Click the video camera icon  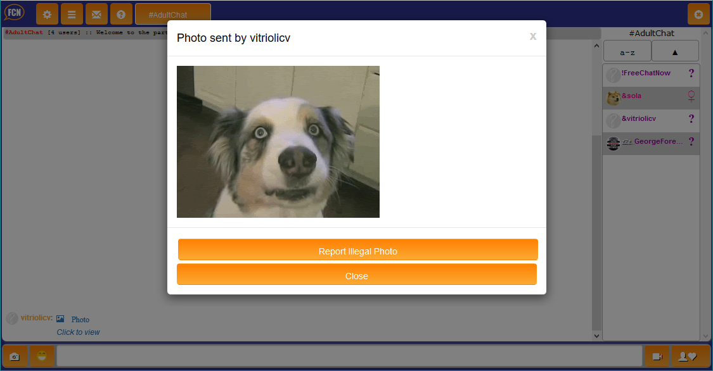(x=657, y=356)
